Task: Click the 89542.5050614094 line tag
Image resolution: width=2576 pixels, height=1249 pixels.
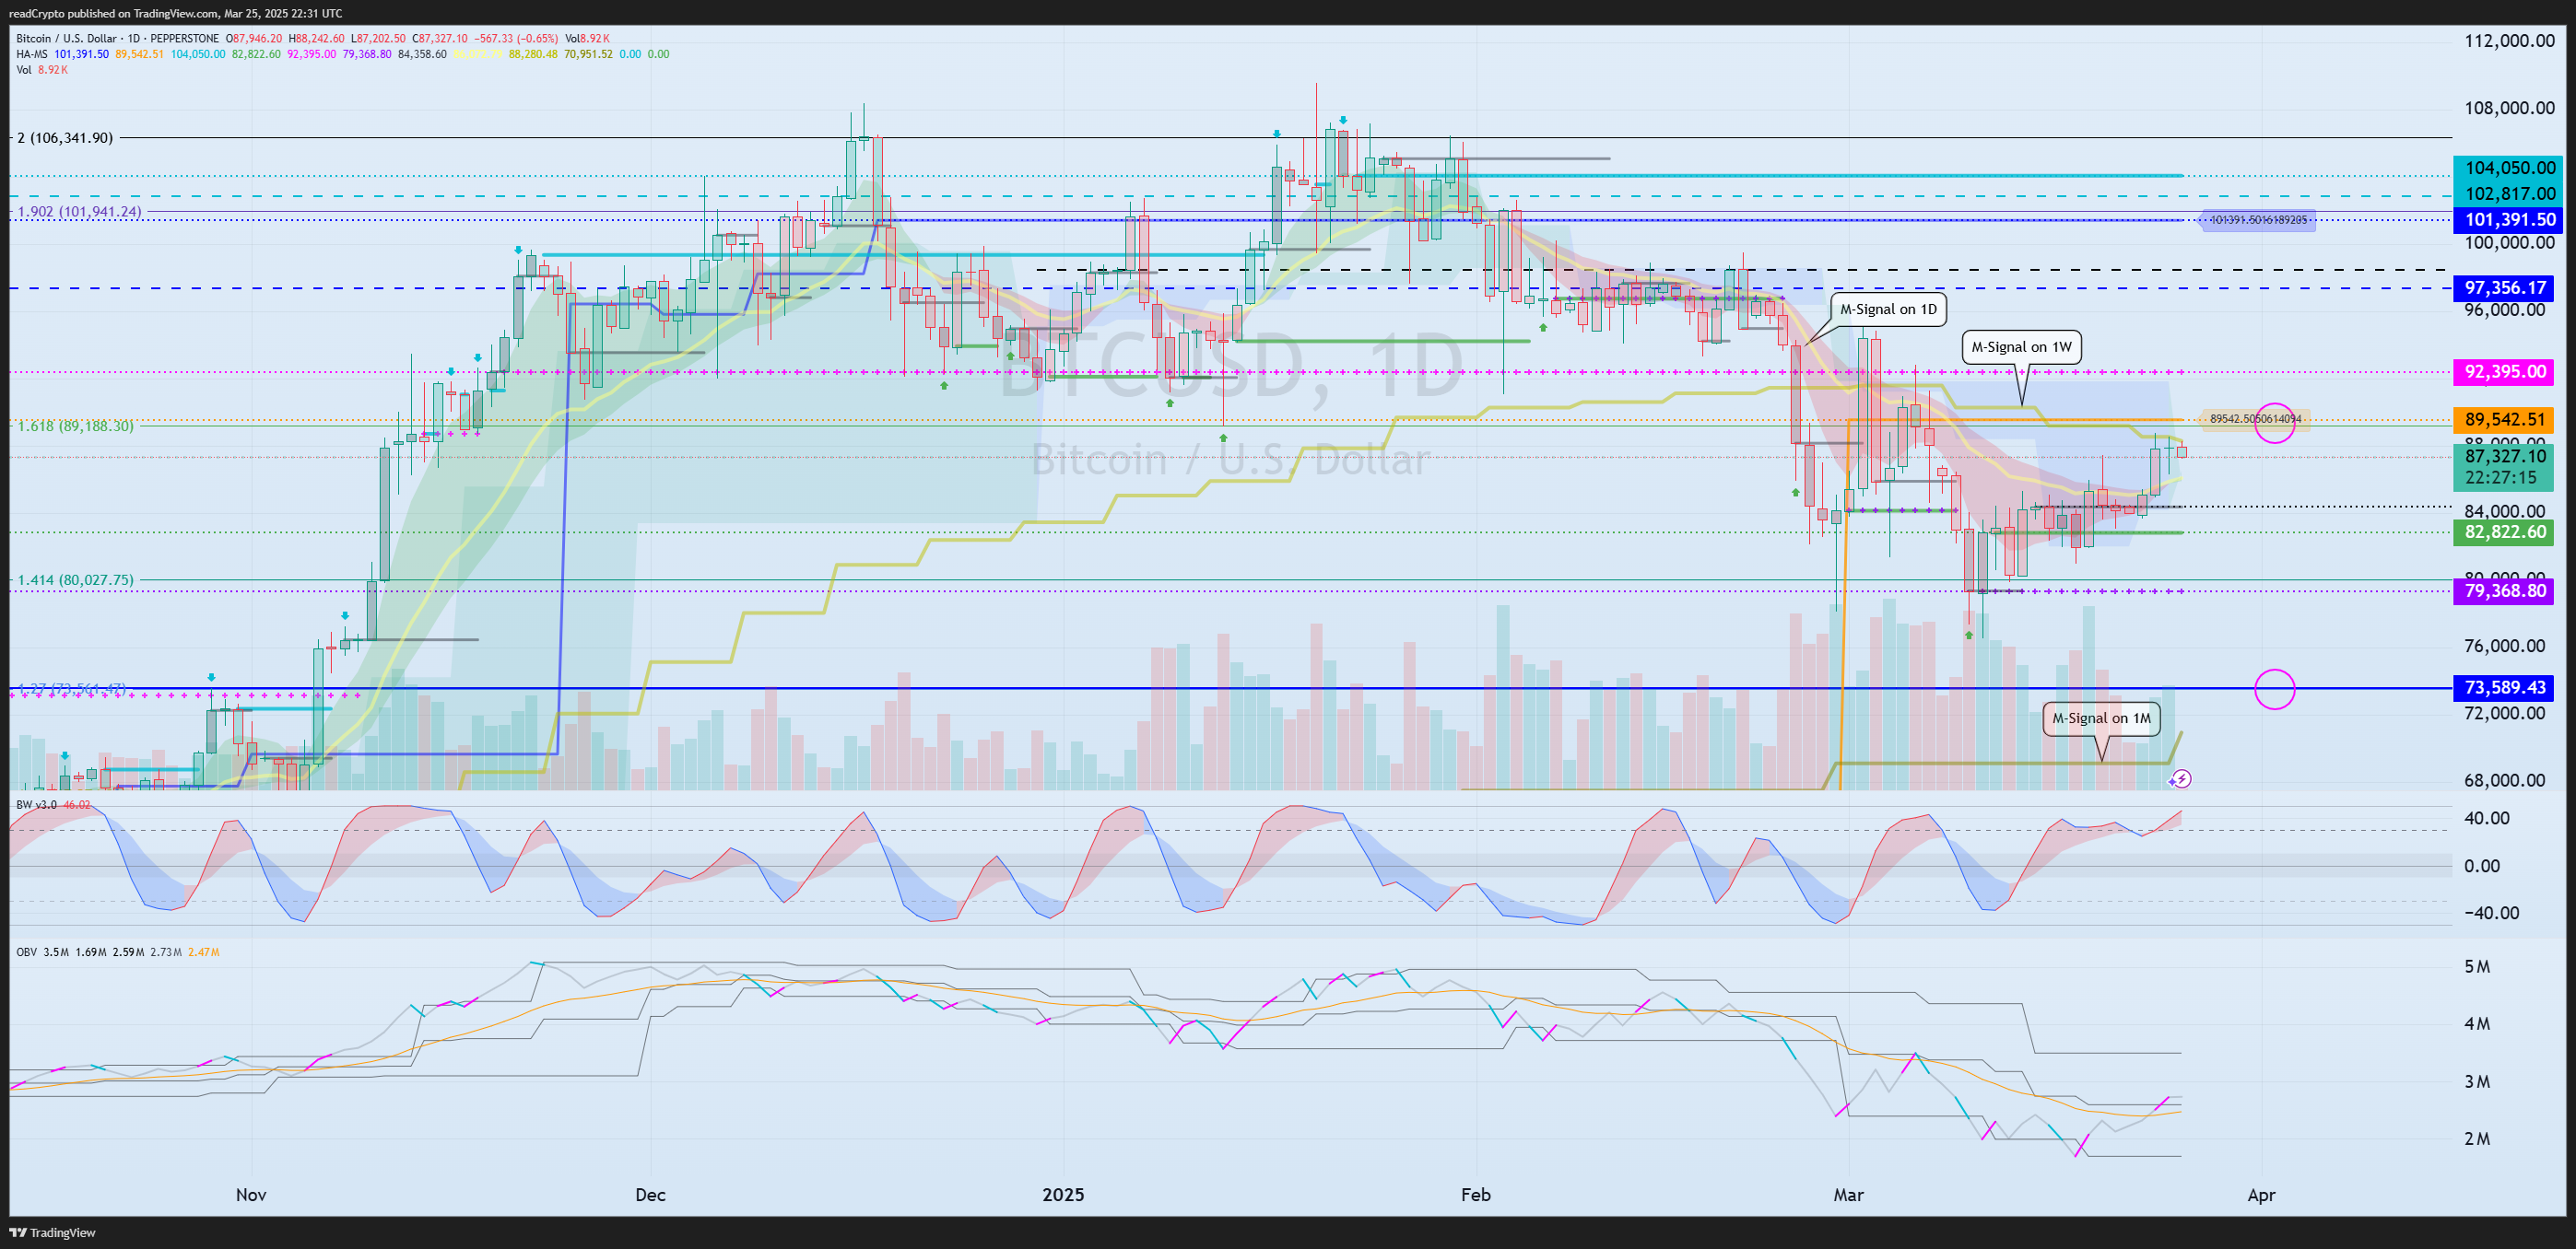Action: click(x=2255, y=420)
